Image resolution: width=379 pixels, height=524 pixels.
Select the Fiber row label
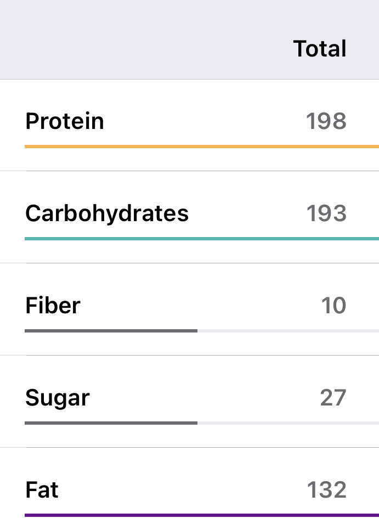pos(53,306)
